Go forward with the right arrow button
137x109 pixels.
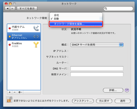pos(13,8)
